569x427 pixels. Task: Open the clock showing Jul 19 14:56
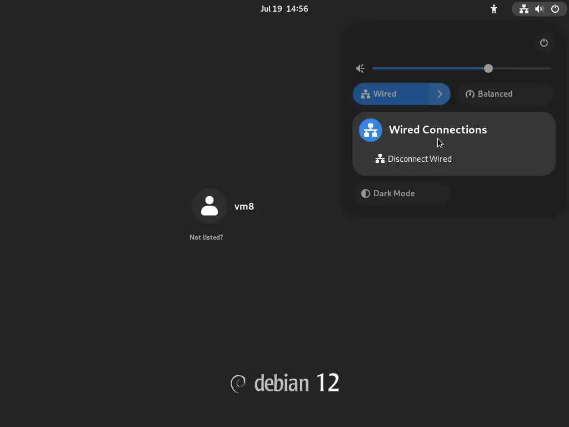click(x=284, y=9)
